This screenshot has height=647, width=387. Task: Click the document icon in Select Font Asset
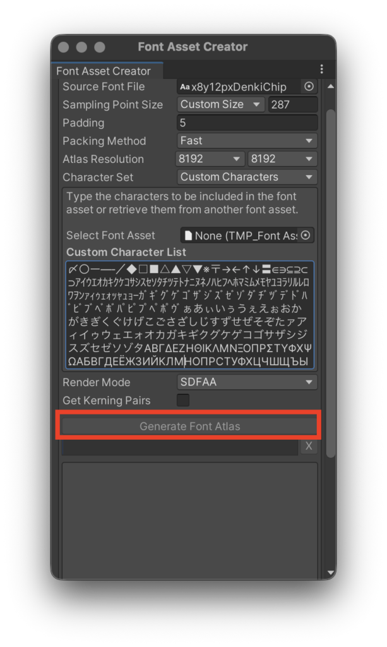[188, 236]
